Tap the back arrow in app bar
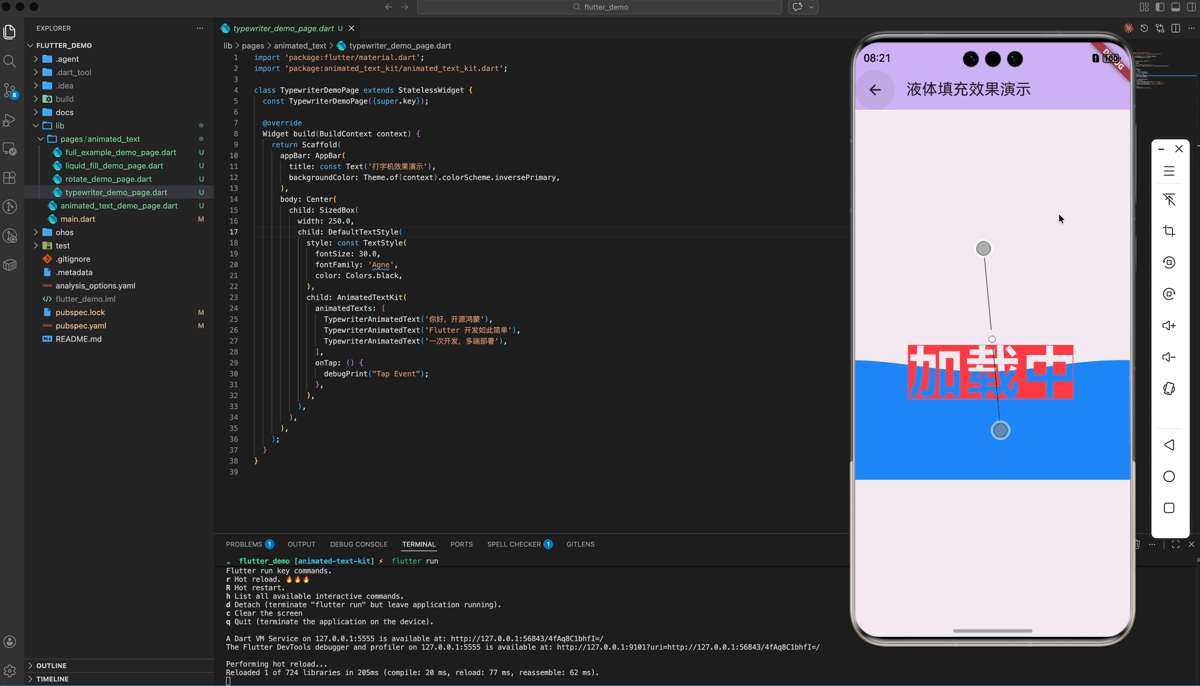The width and height of the screenshot is (1200, 686). [875, 90]
